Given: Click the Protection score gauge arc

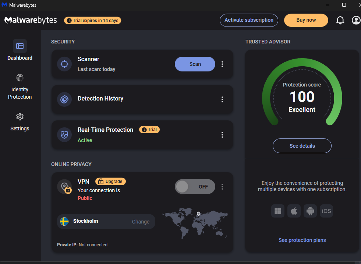Looking at the screenshot, I should pos(302,63).
